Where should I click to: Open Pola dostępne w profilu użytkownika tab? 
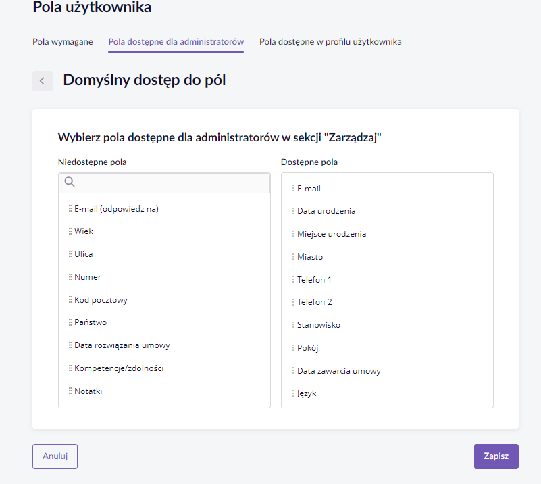tap(330, 42)
